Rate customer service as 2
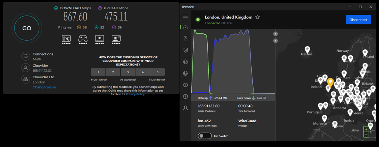The width and height of the screenshot is (379, 147). (x=113, y=72)
